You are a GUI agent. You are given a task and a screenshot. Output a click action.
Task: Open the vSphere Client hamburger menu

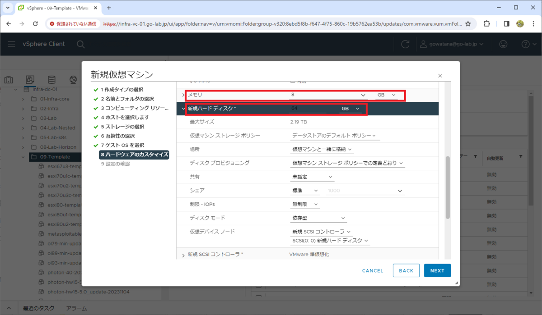point(12,44)
